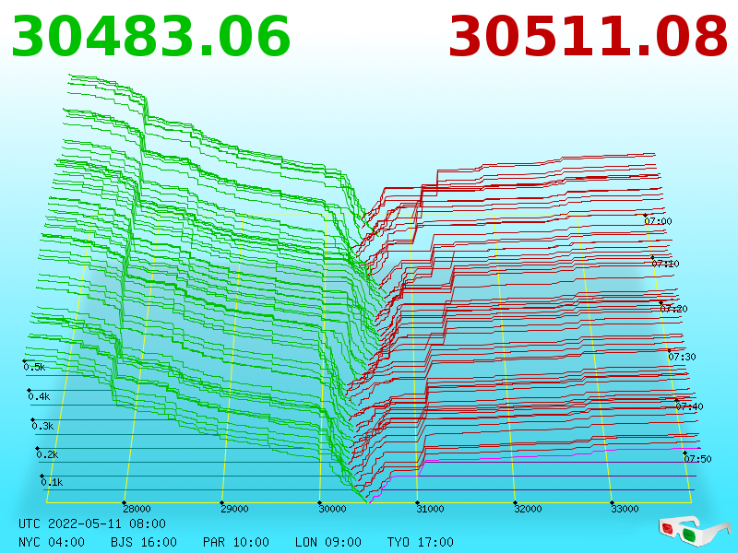Click the 07:00 time marker
Viewport: 738px width, 553px height.
[x=658, y=221]
